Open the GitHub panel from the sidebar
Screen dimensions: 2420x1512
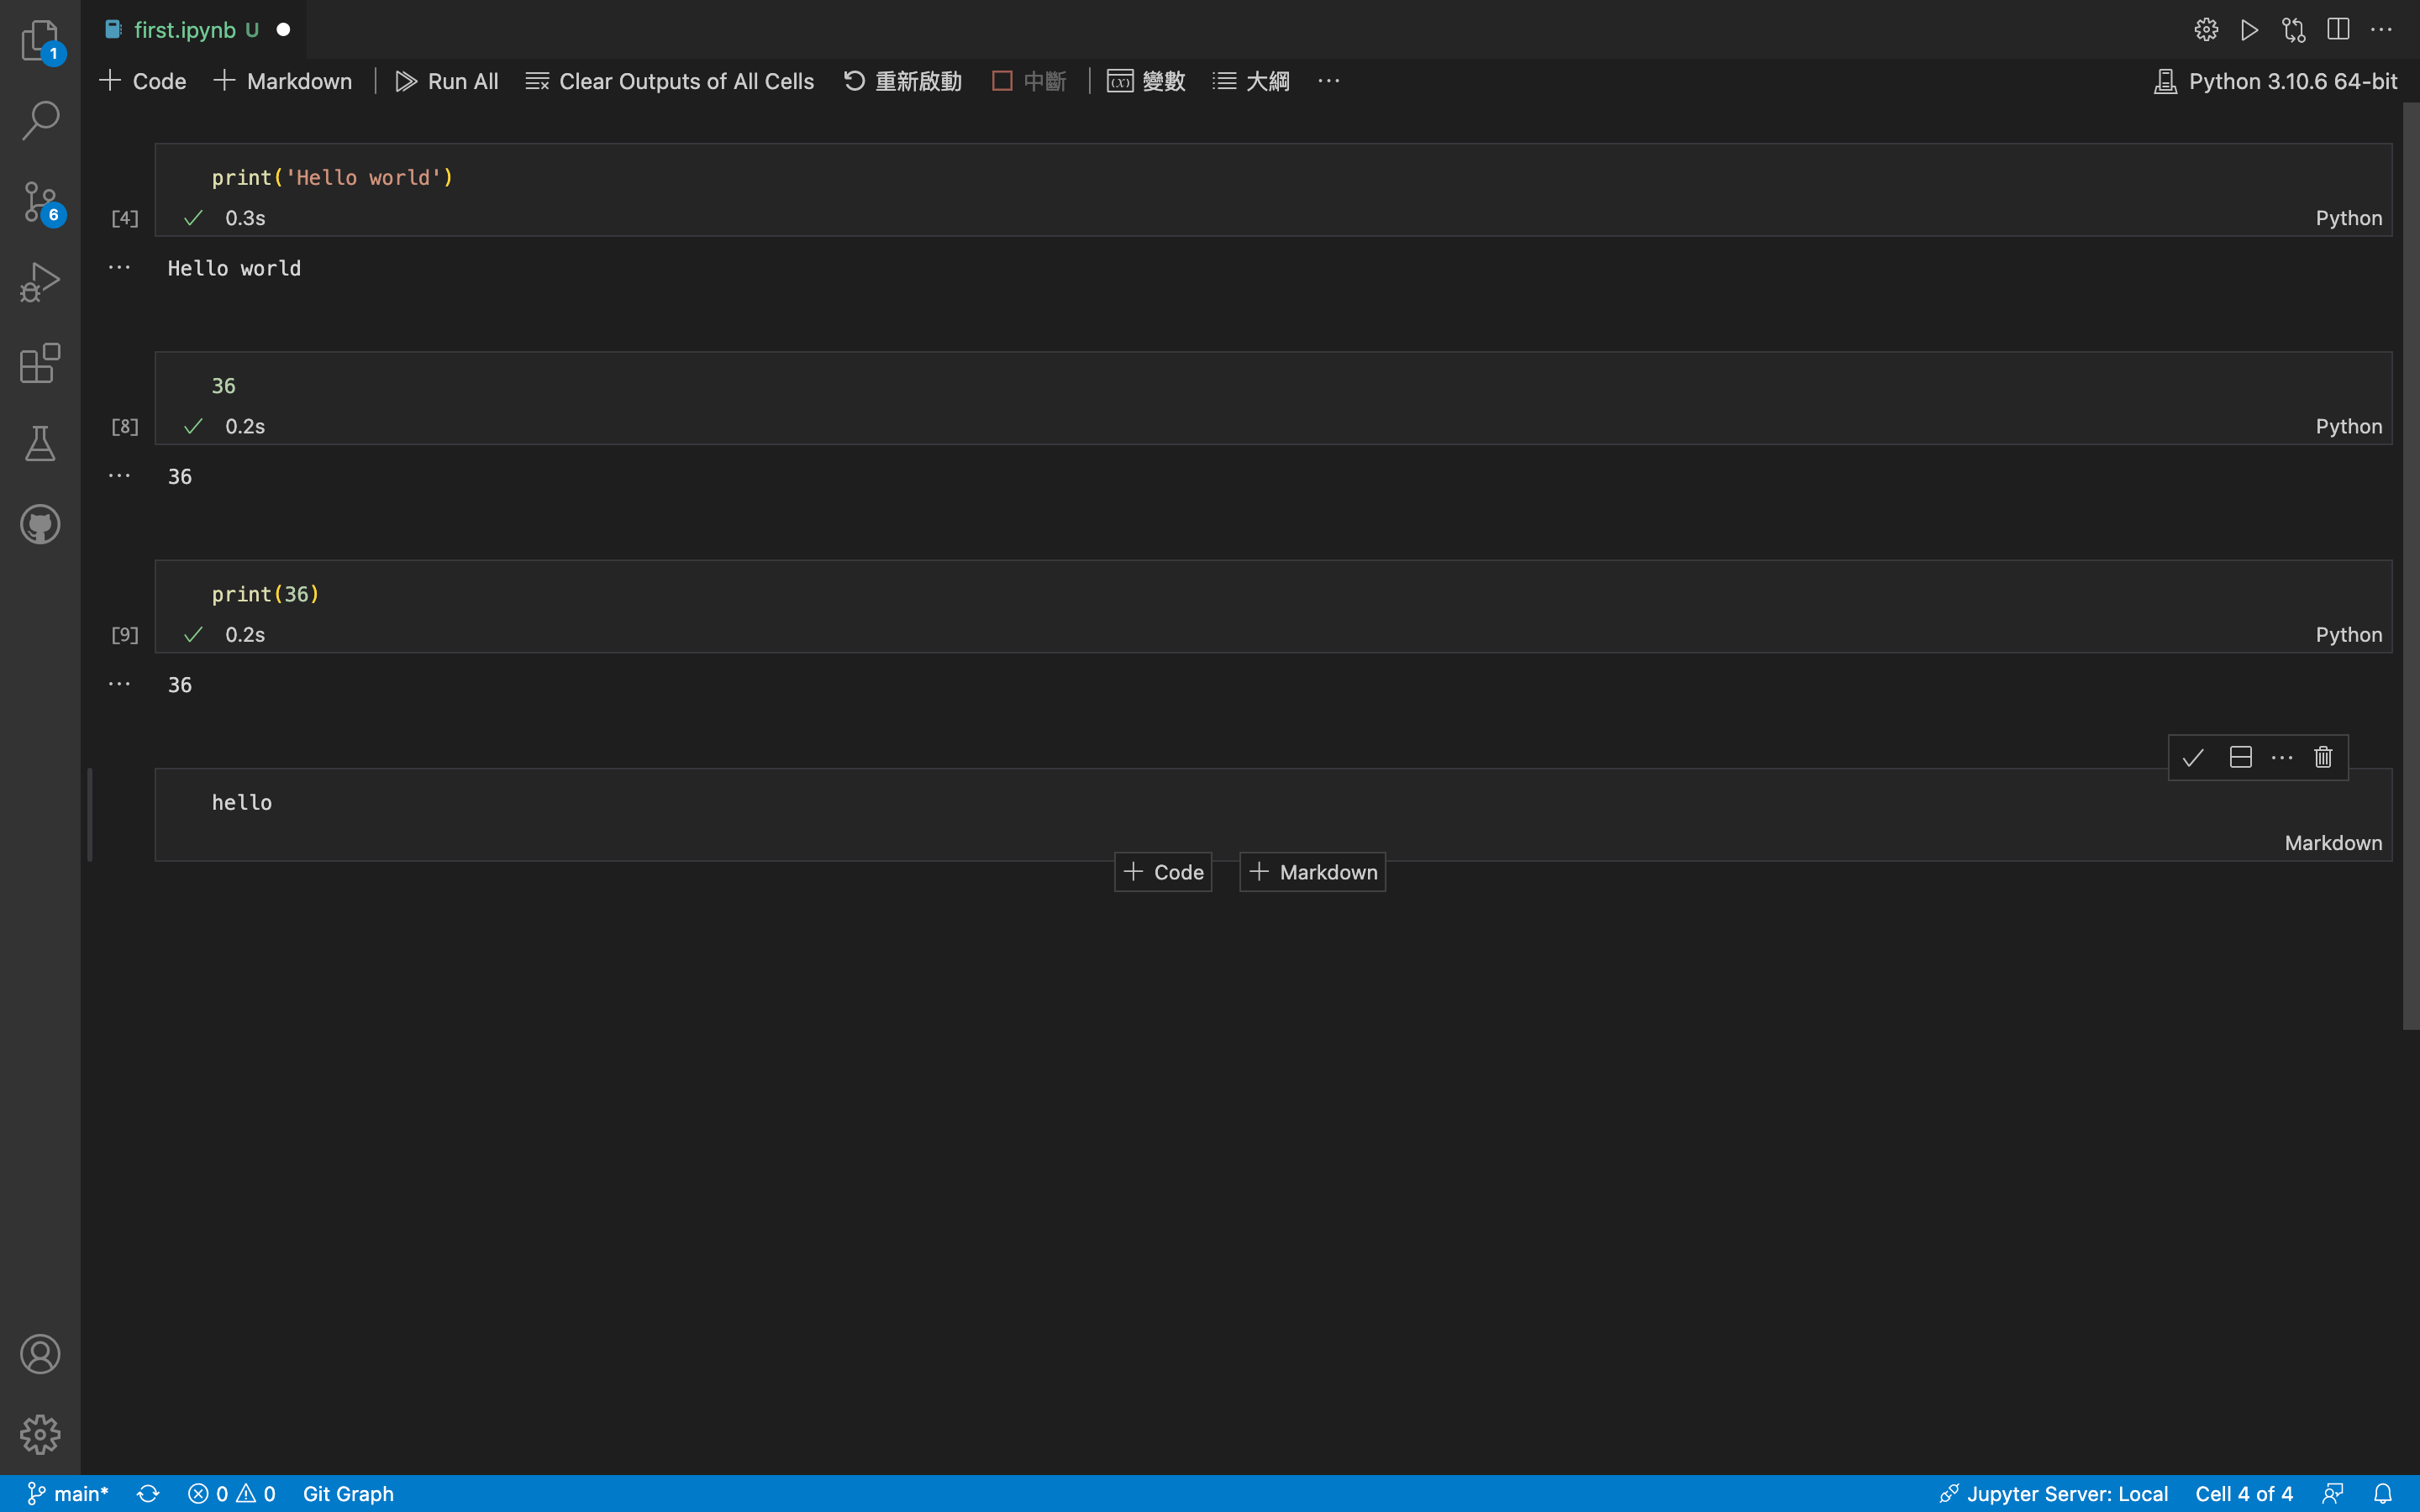click(40, 524)
